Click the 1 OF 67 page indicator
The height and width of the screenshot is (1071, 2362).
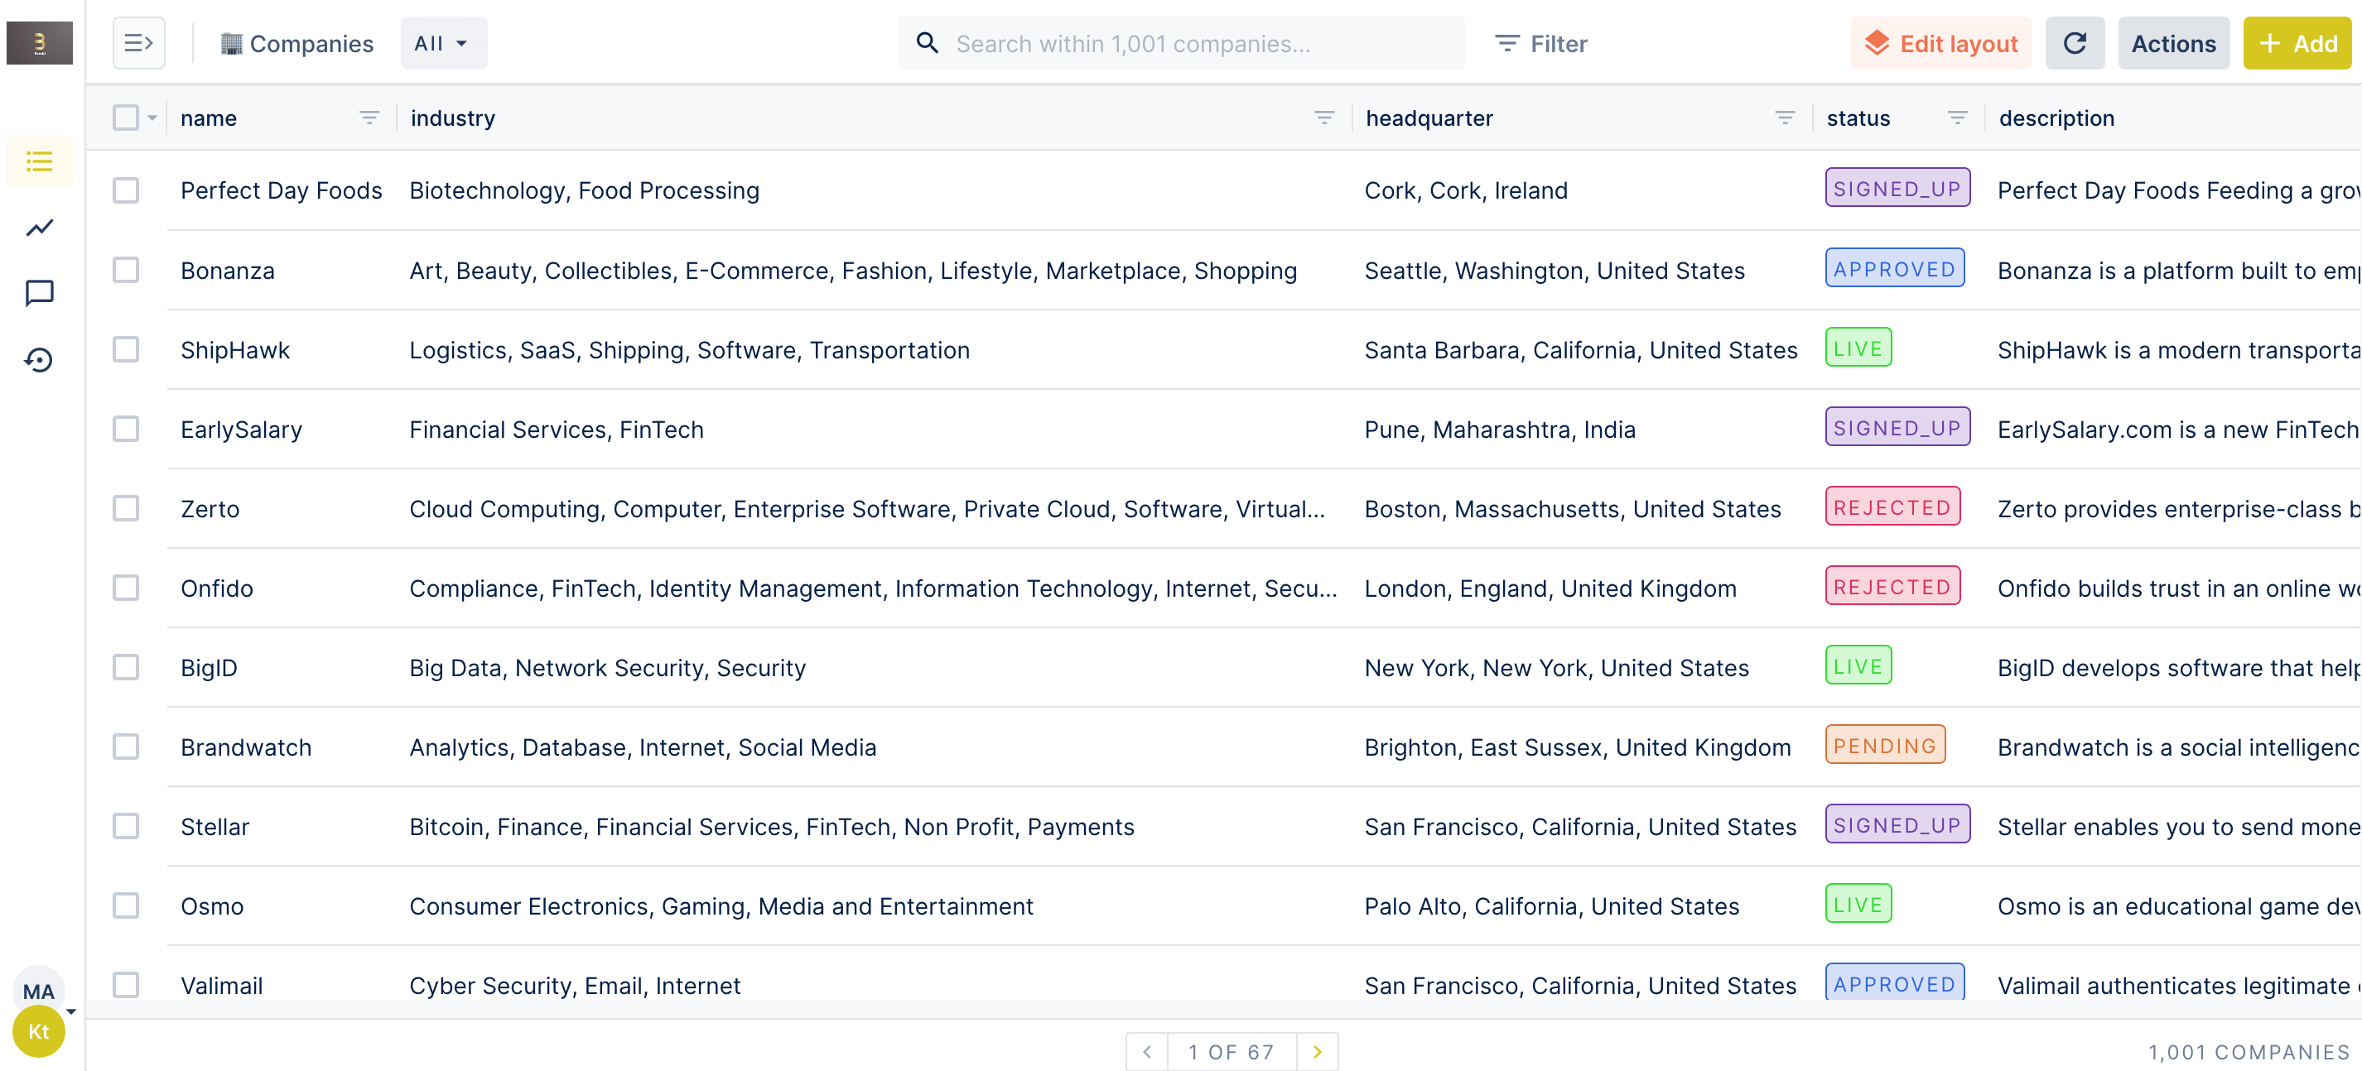(1232, 1051)
